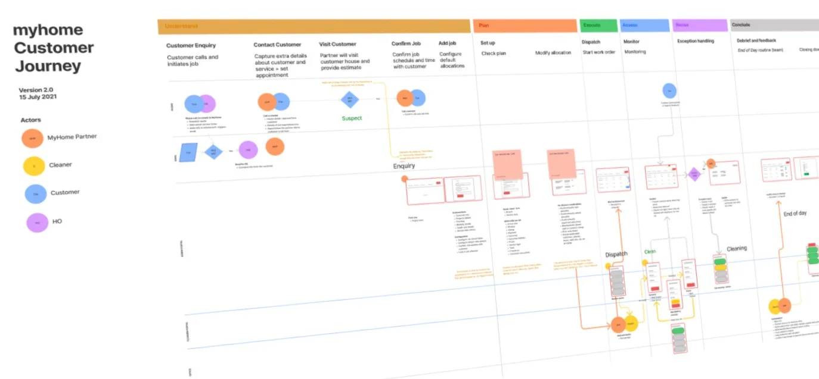Click the 'Start work order' text
Viewport: 819px width, 379px height.
point(598,52)
